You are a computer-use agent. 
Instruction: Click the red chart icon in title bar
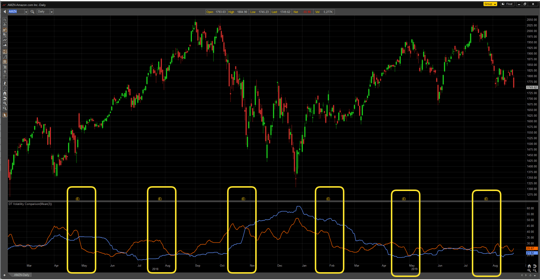(4, 4)
